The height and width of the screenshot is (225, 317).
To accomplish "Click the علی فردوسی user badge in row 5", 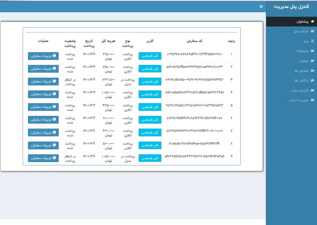I will [x=150, y=107].
